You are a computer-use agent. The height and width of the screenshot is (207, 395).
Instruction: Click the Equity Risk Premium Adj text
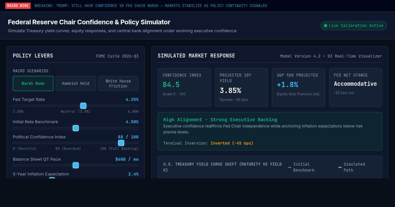[298, 94]
